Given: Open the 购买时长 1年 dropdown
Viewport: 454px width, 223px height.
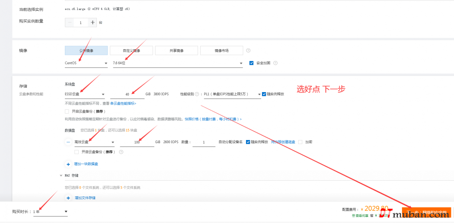Looking at the screenshot, I should pos(50,212).
